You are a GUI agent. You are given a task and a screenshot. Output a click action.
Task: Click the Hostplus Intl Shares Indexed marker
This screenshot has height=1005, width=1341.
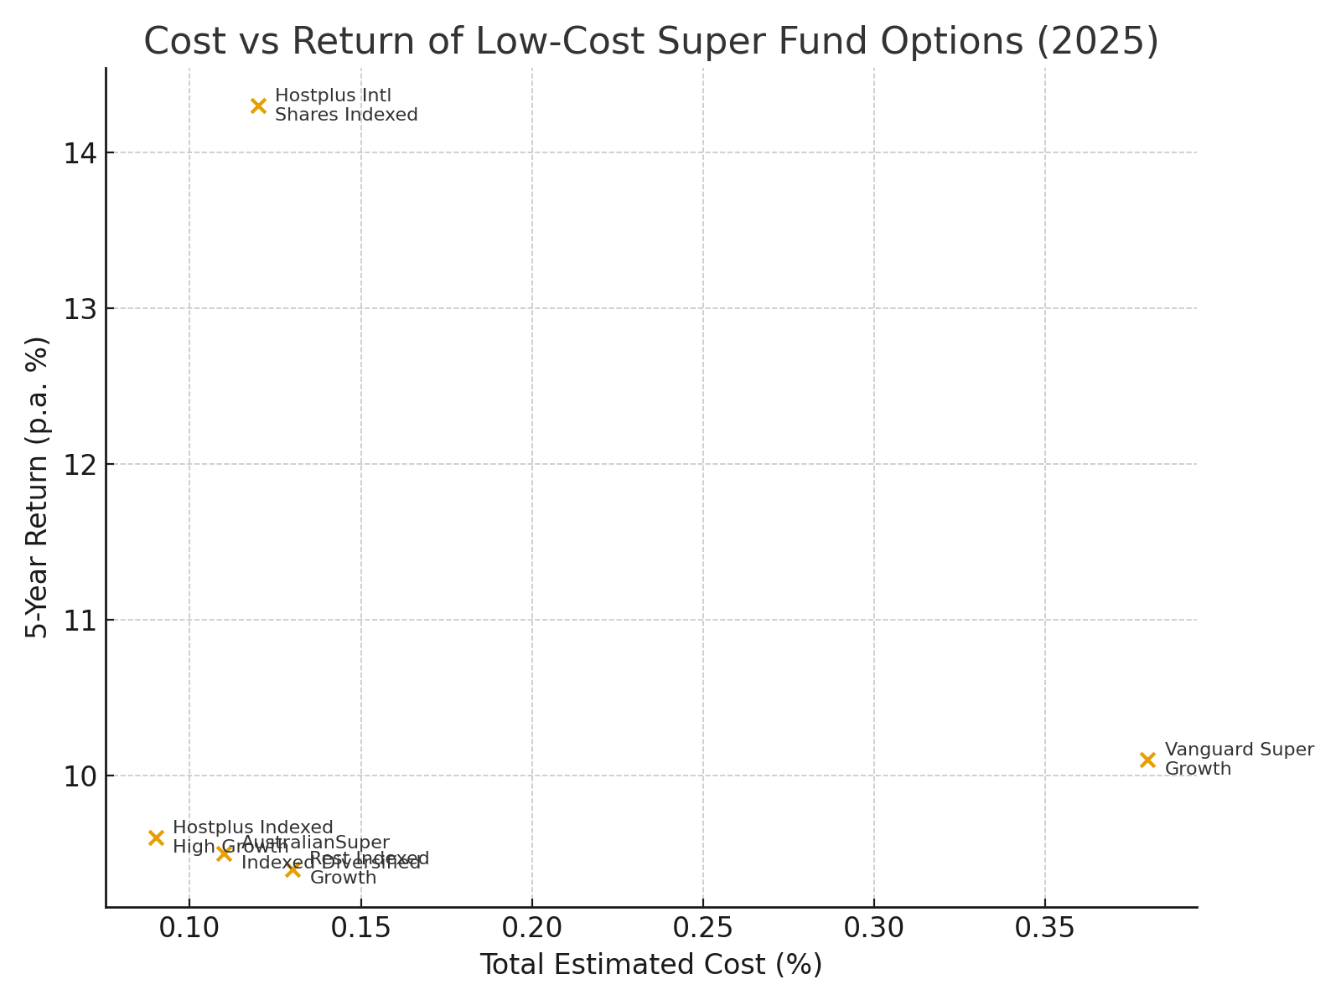pos(258,106)
